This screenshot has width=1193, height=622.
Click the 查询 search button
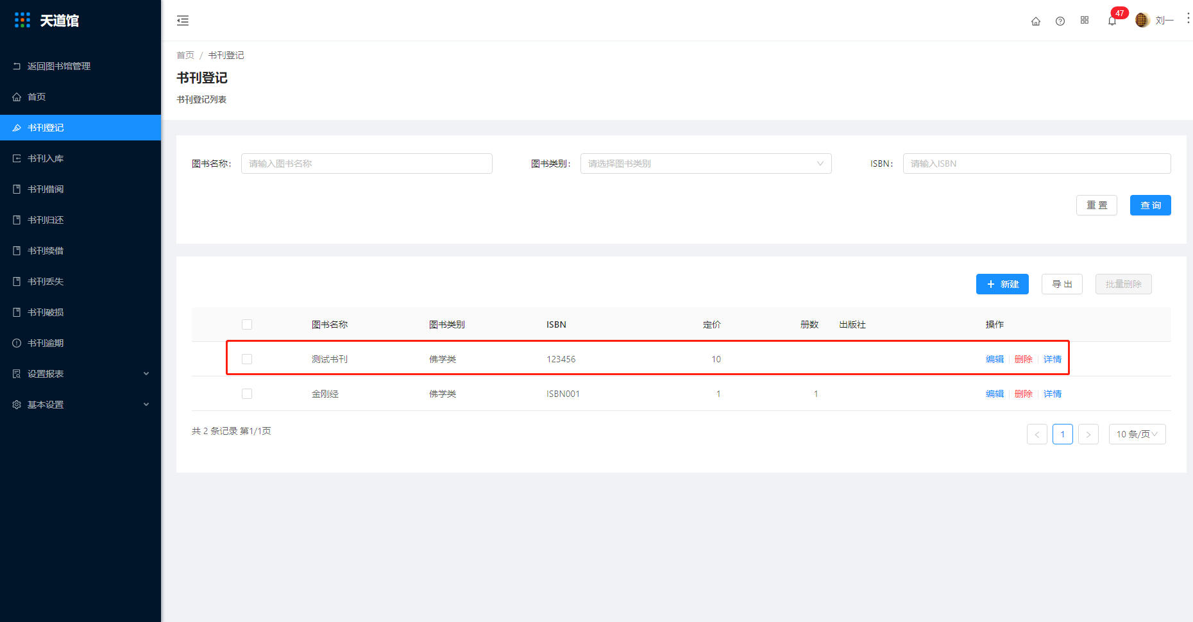pos(1150,205)
